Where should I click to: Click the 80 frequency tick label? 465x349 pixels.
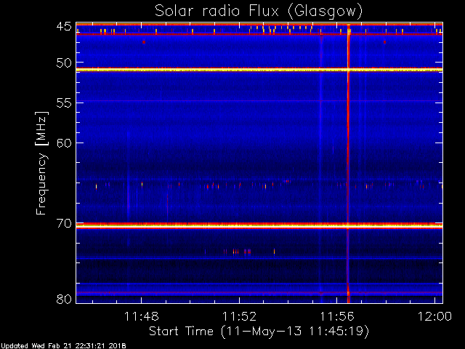[64, 299]
